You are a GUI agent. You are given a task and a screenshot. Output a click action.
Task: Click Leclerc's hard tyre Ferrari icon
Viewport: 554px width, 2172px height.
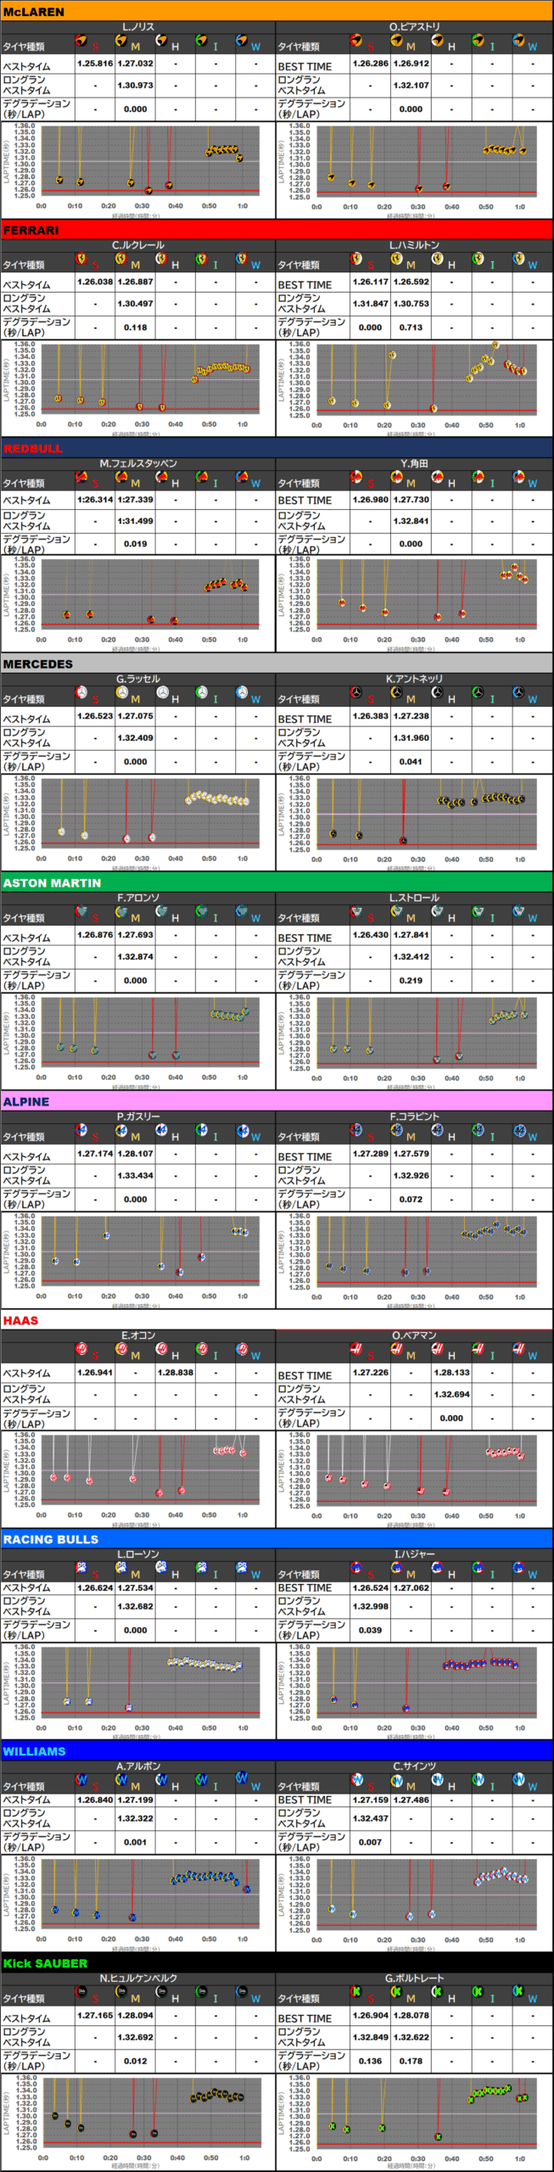(161, 259)
